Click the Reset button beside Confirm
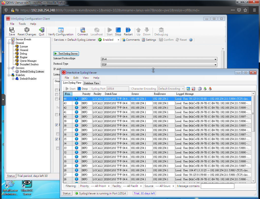The image size is (260, 199). click(x=181, y=40)
